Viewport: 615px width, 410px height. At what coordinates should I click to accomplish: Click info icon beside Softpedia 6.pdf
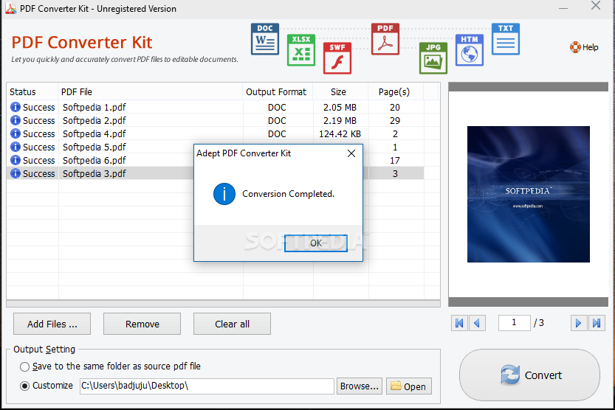pos(16,160)
